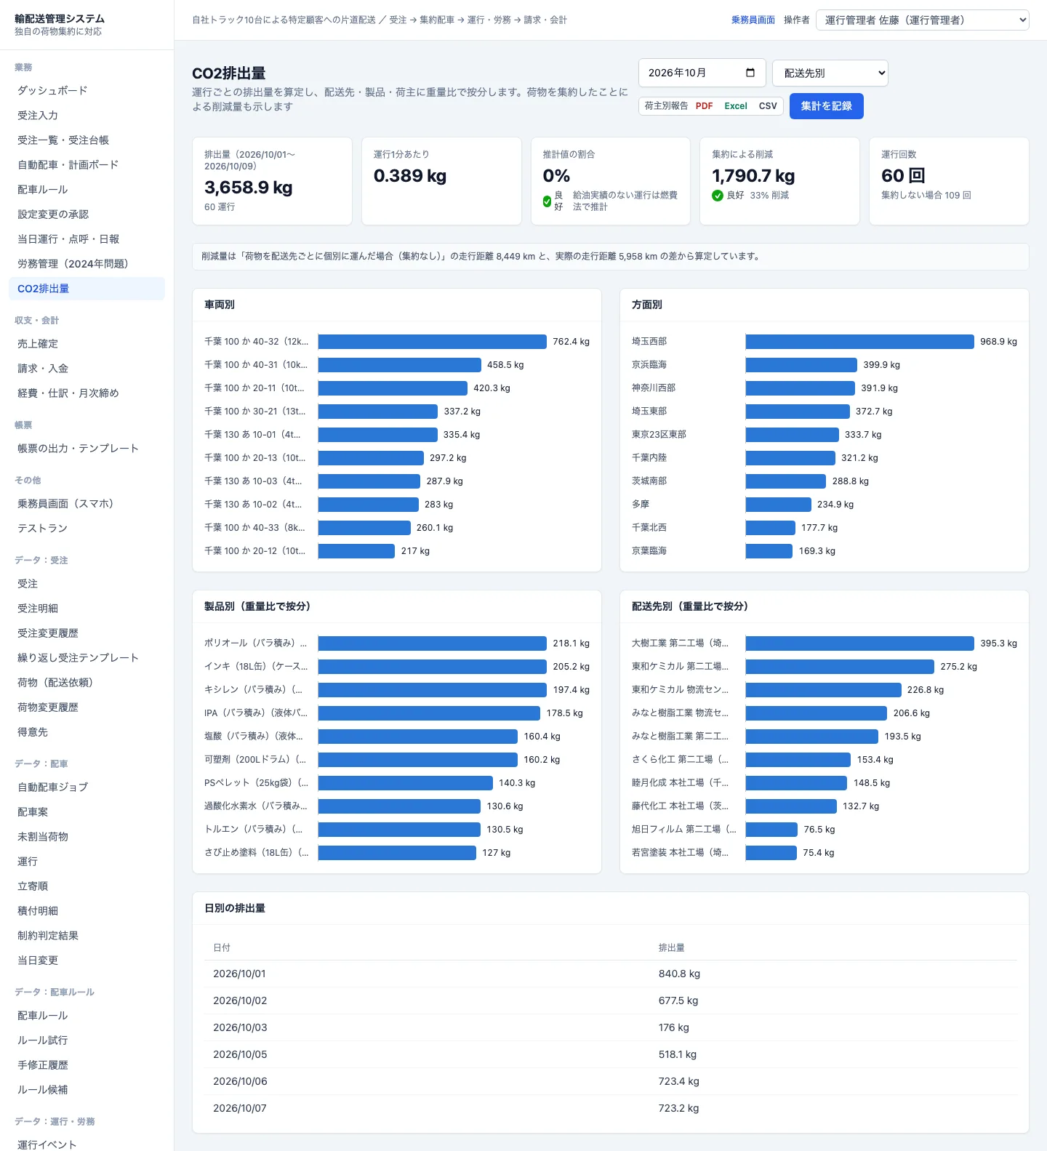
Task: Click green check icon in 推計値の割合 card
Action: (547, 201)
